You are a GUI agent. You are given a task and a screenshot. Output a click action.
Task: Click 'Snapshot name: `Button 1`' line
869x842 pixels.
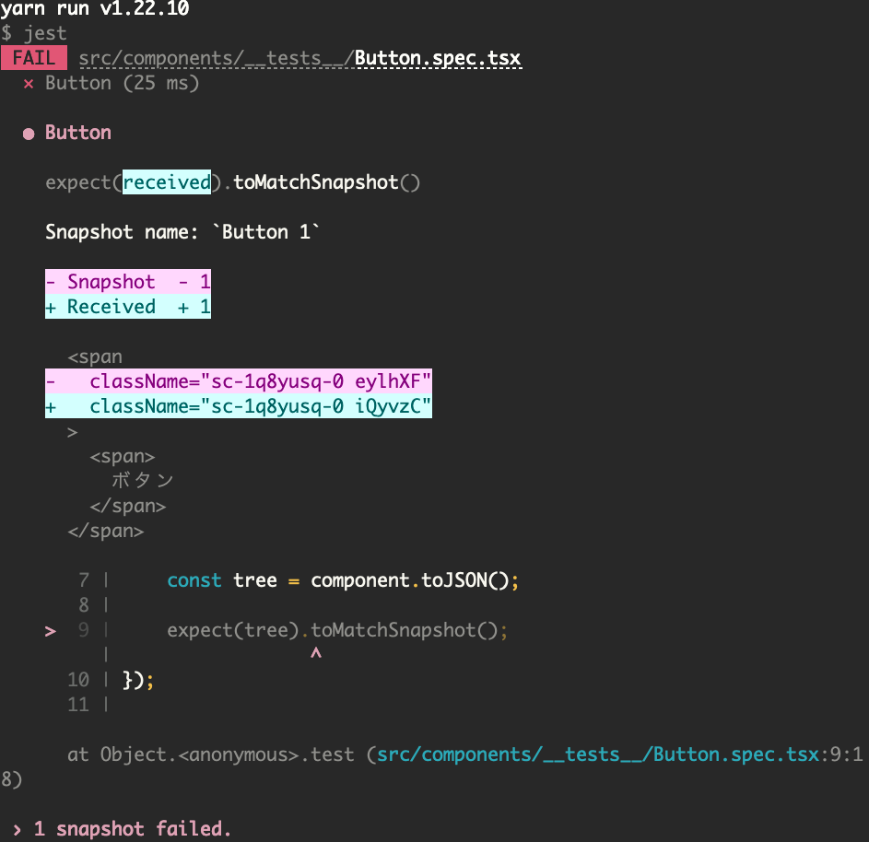tap(182, 232)
